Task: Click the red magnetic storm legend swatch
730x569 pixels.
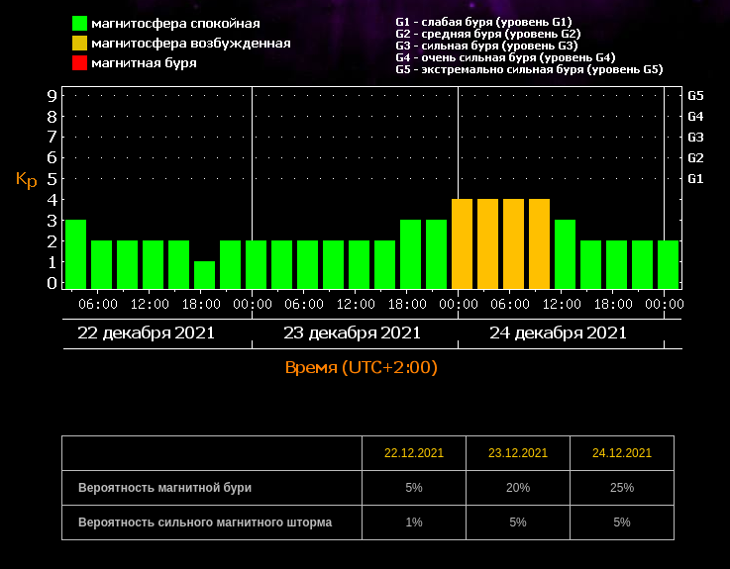Action: (x=79, y=62)
